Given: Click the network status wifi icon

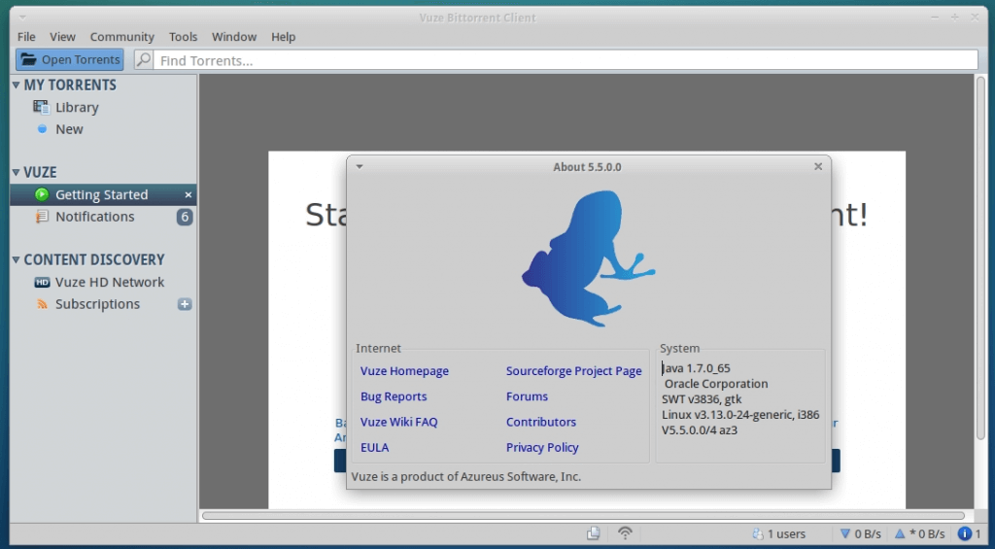Looking at the screenshot, I should pos(625,532).
